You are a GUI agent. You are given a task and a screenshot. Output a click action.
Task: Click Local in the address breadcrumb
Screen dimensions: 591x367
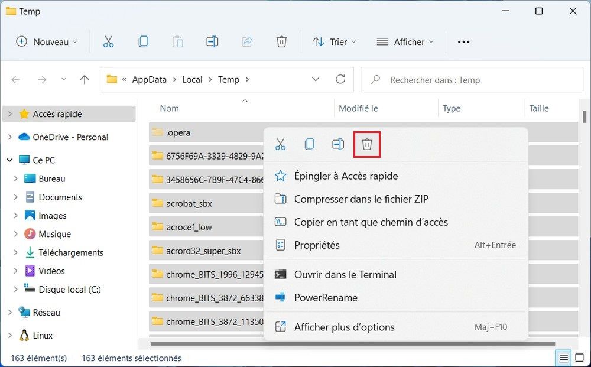(192, 80)
